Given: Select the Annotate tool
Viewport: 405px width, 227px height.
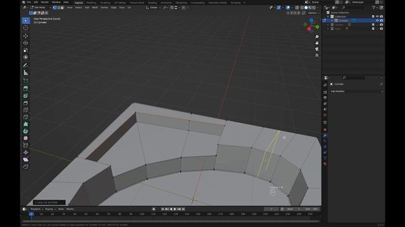Looking at the screenshot, I should pyautogui.click(x=25, y=66).
